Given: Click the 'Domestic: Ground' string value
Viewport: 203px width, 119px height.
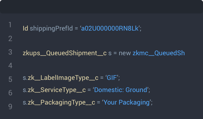Looking at the screenshot, I should [x=121, y=90].
